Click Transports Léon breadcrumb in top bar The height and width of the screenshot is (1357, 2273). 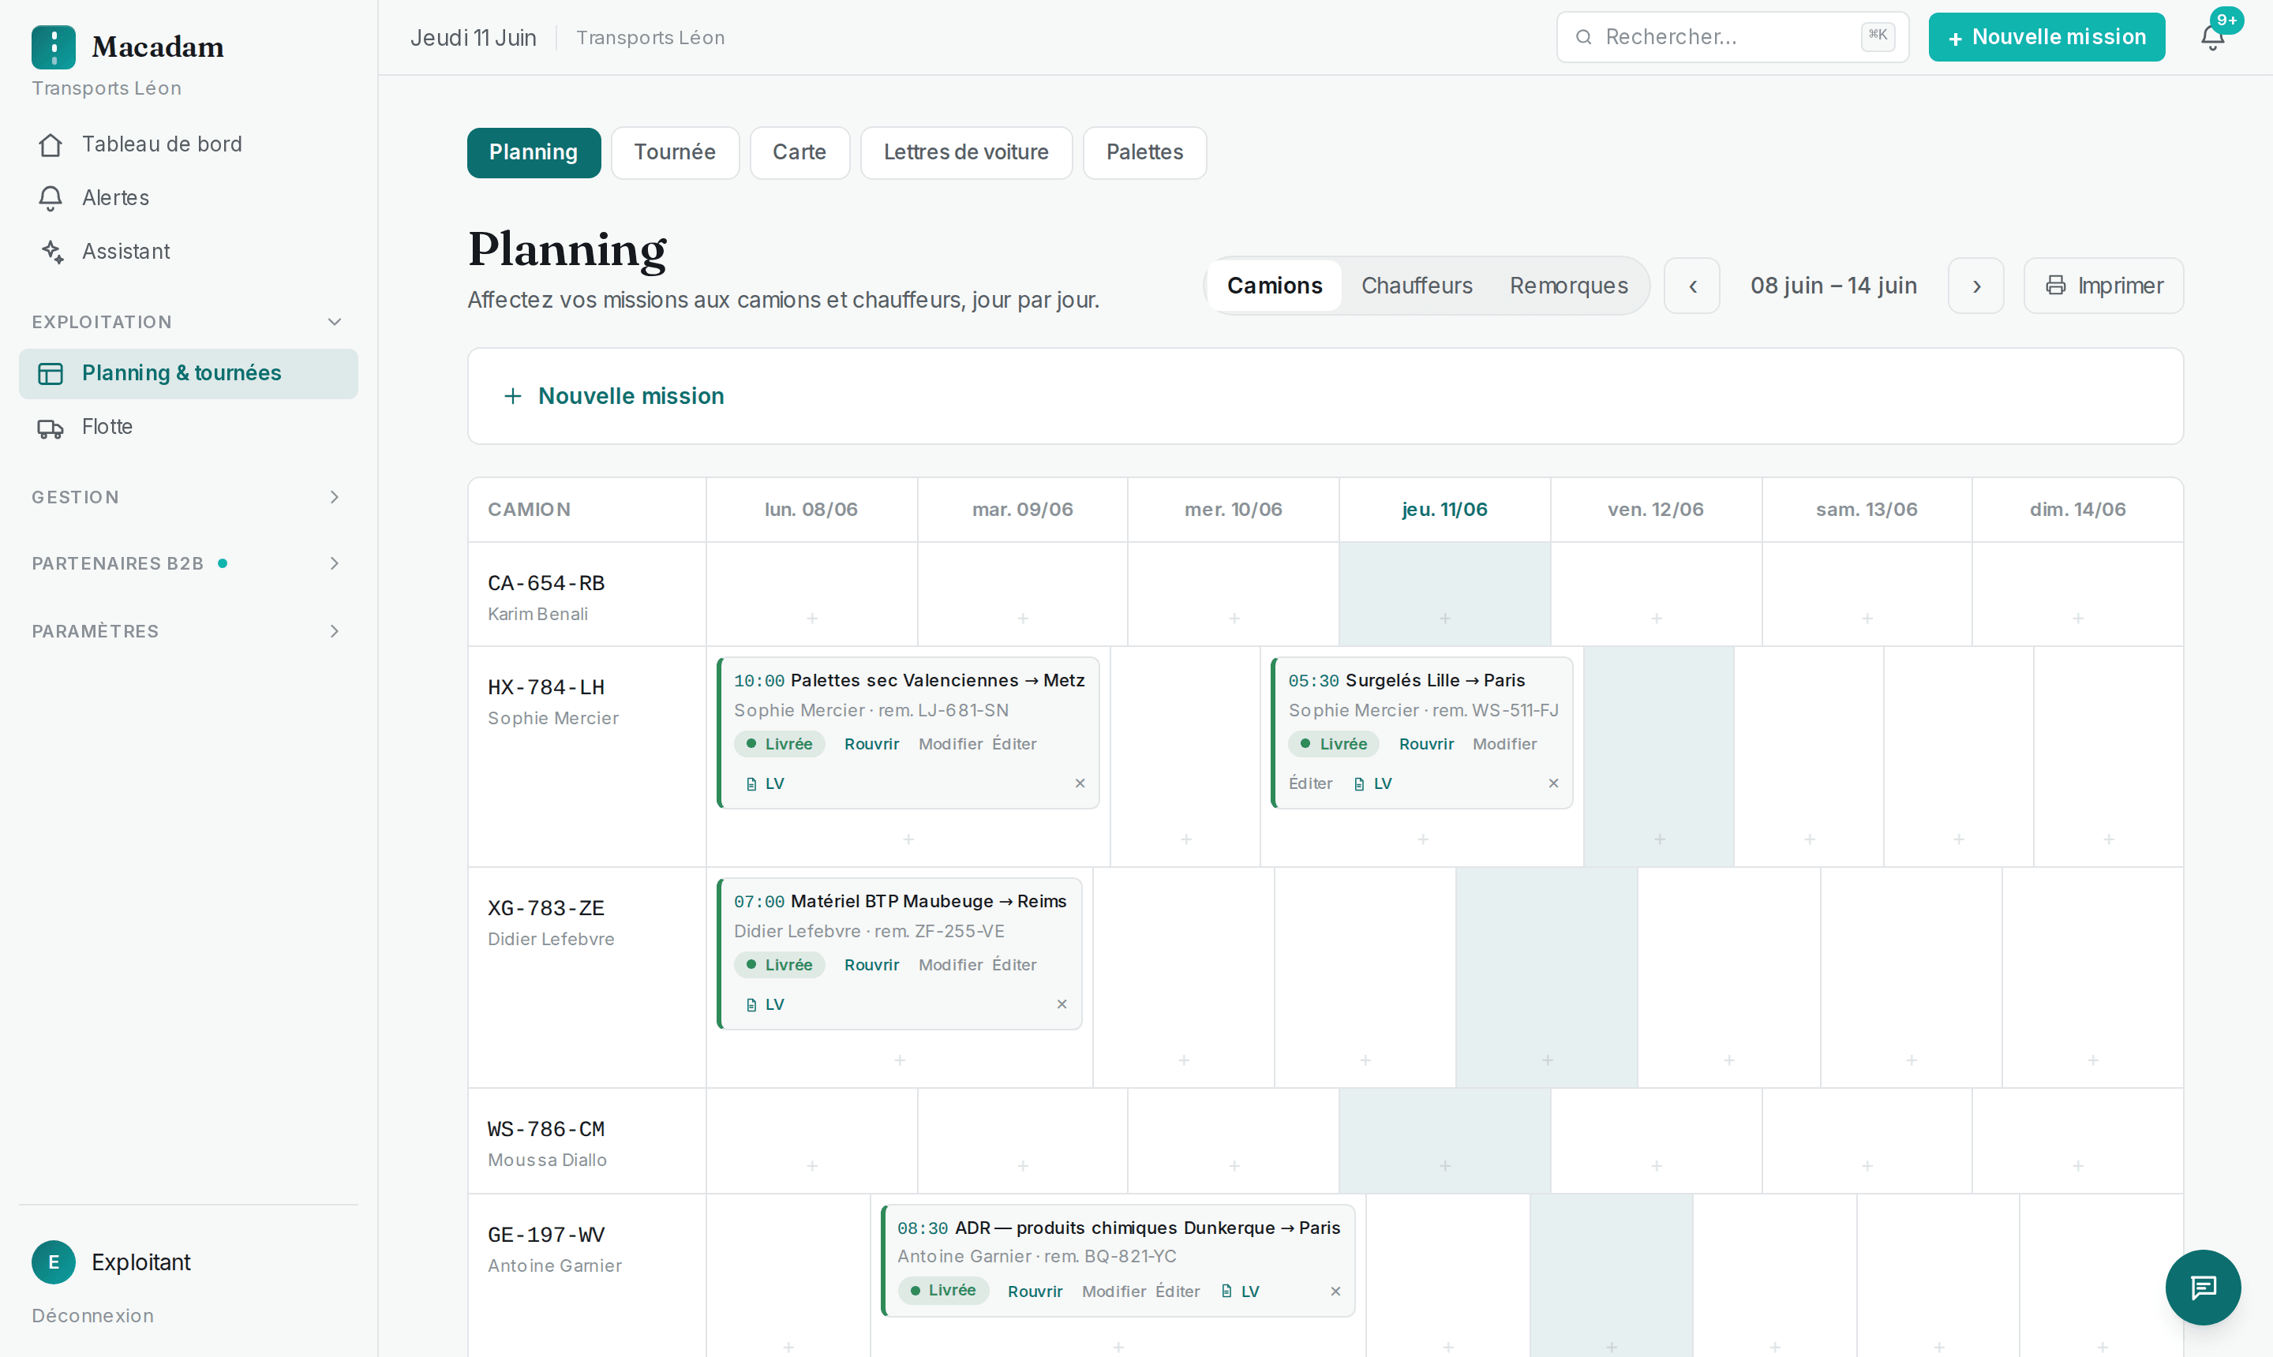click(650, 38)
